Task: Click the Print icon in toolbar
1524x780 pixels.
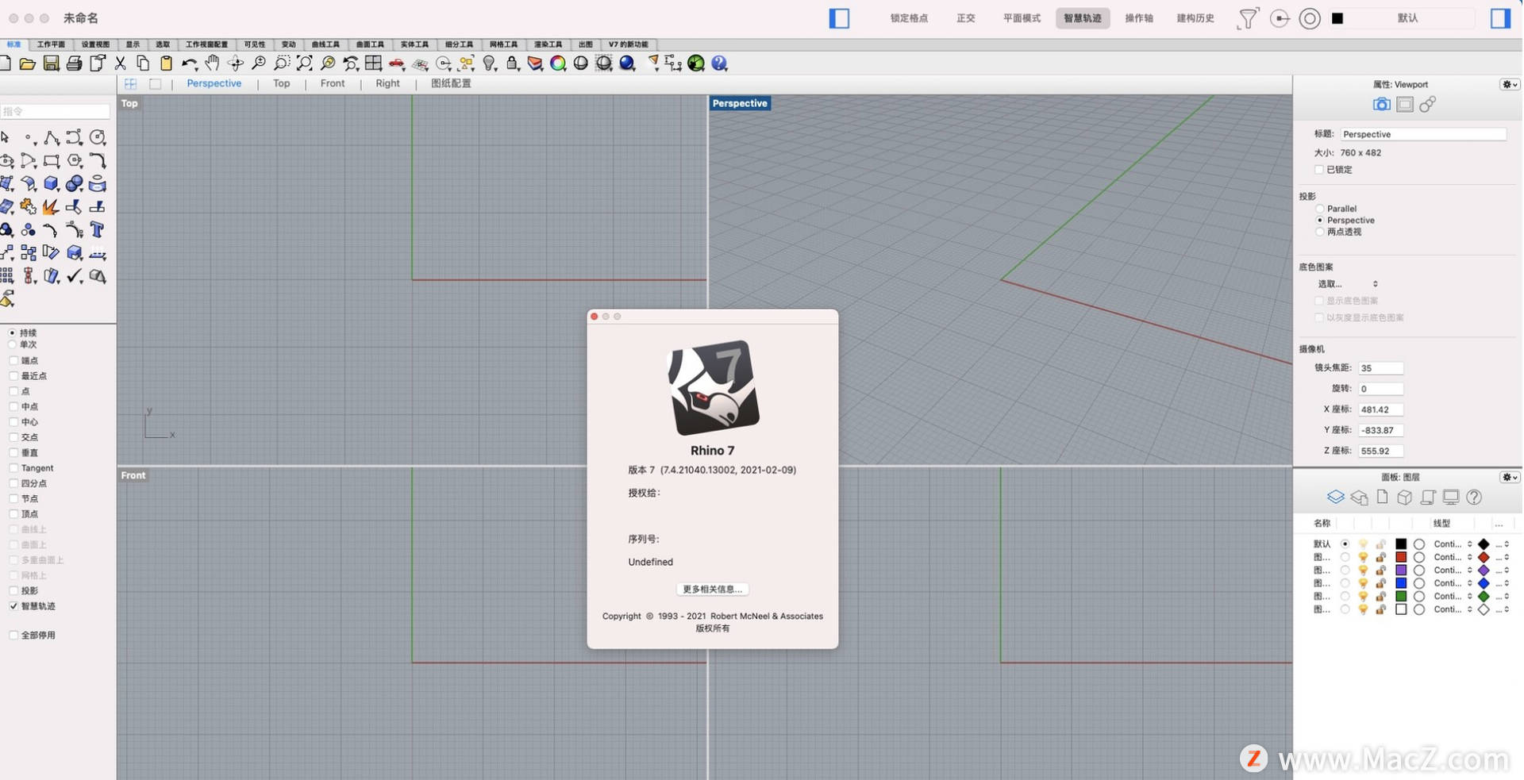Action: 74,63
